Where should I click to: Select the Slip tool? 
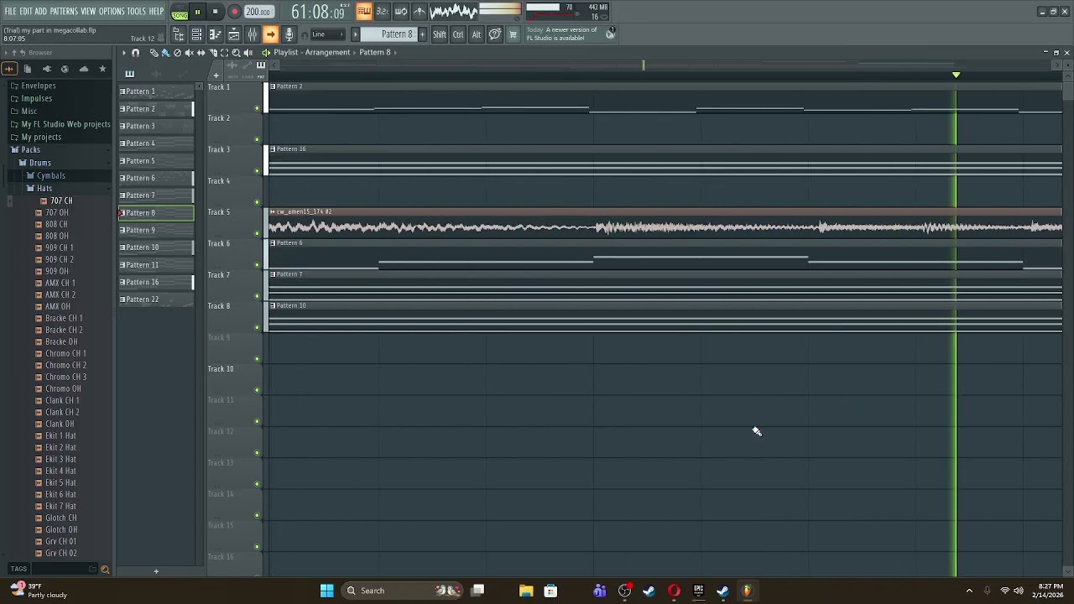[x=201, y=53]
